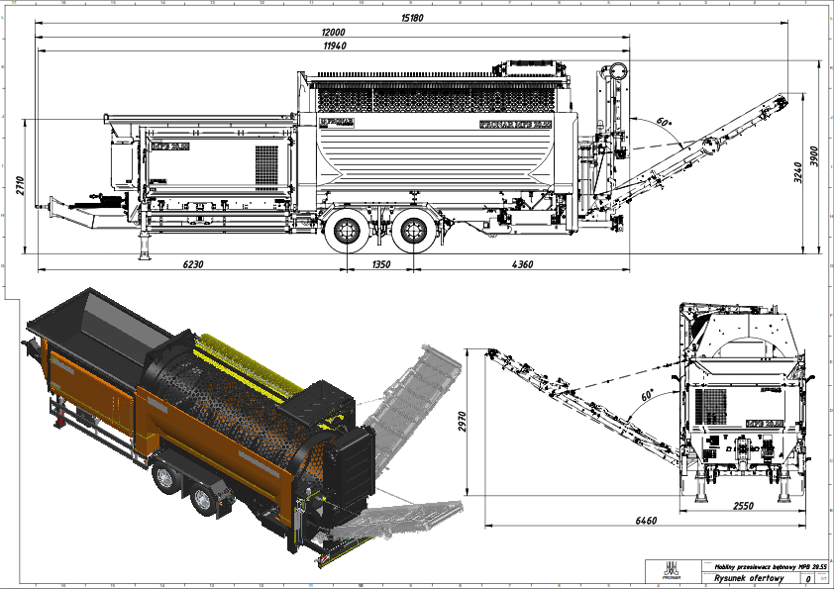834x589 pixels.
Task: Select the side elevation drawing of the screener
Action: (412, 159)
